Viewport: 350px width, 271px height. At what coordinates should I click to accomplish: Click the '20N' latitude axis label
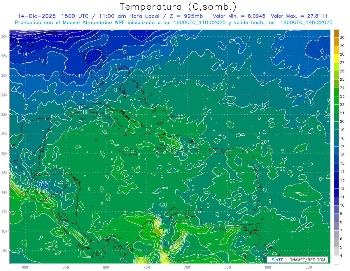tap(4, 134)
